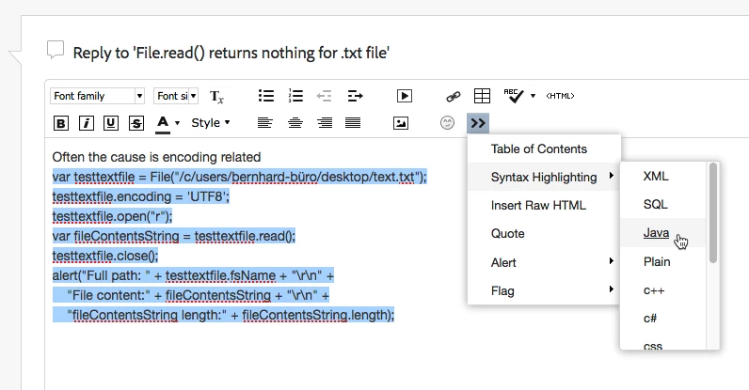Click the text color A icon
The height and width of the screenshot is (390, 749).
163,124
